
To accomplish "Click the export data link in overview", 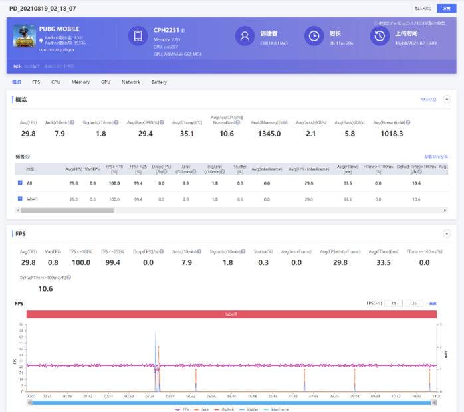I will coord(429,99).
